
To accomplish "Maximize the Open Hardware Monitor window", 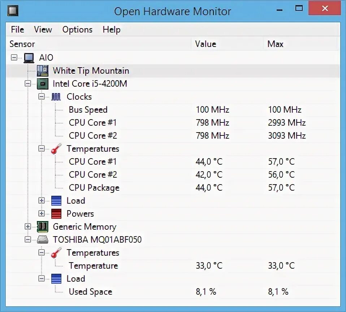I will coord(299,9).
